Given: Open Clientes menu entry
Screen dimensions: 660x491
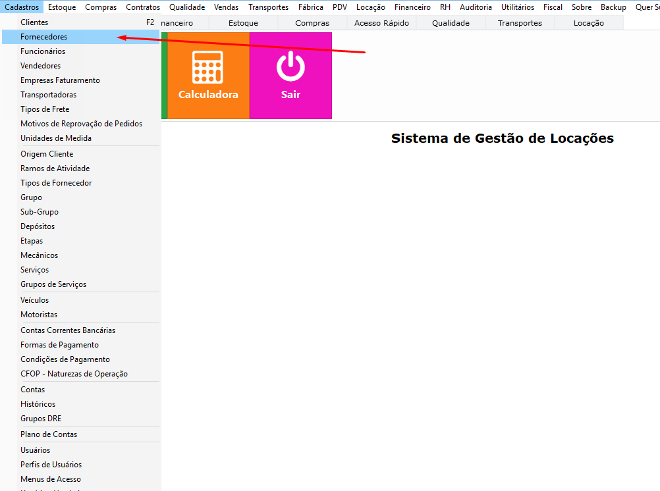Looking at the screenshot, I should [x=81, y=22].
